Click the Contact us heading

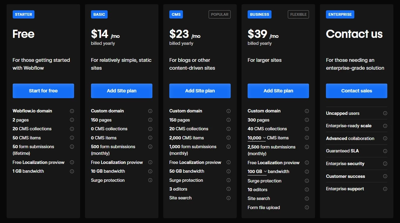(x=354, y=34)
